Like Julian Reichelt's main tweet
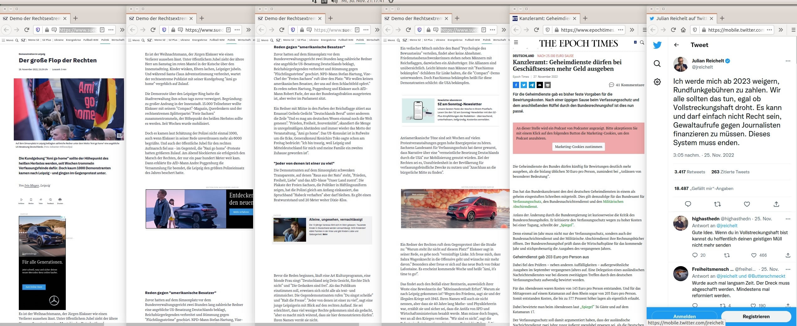 tap(747, 204)
